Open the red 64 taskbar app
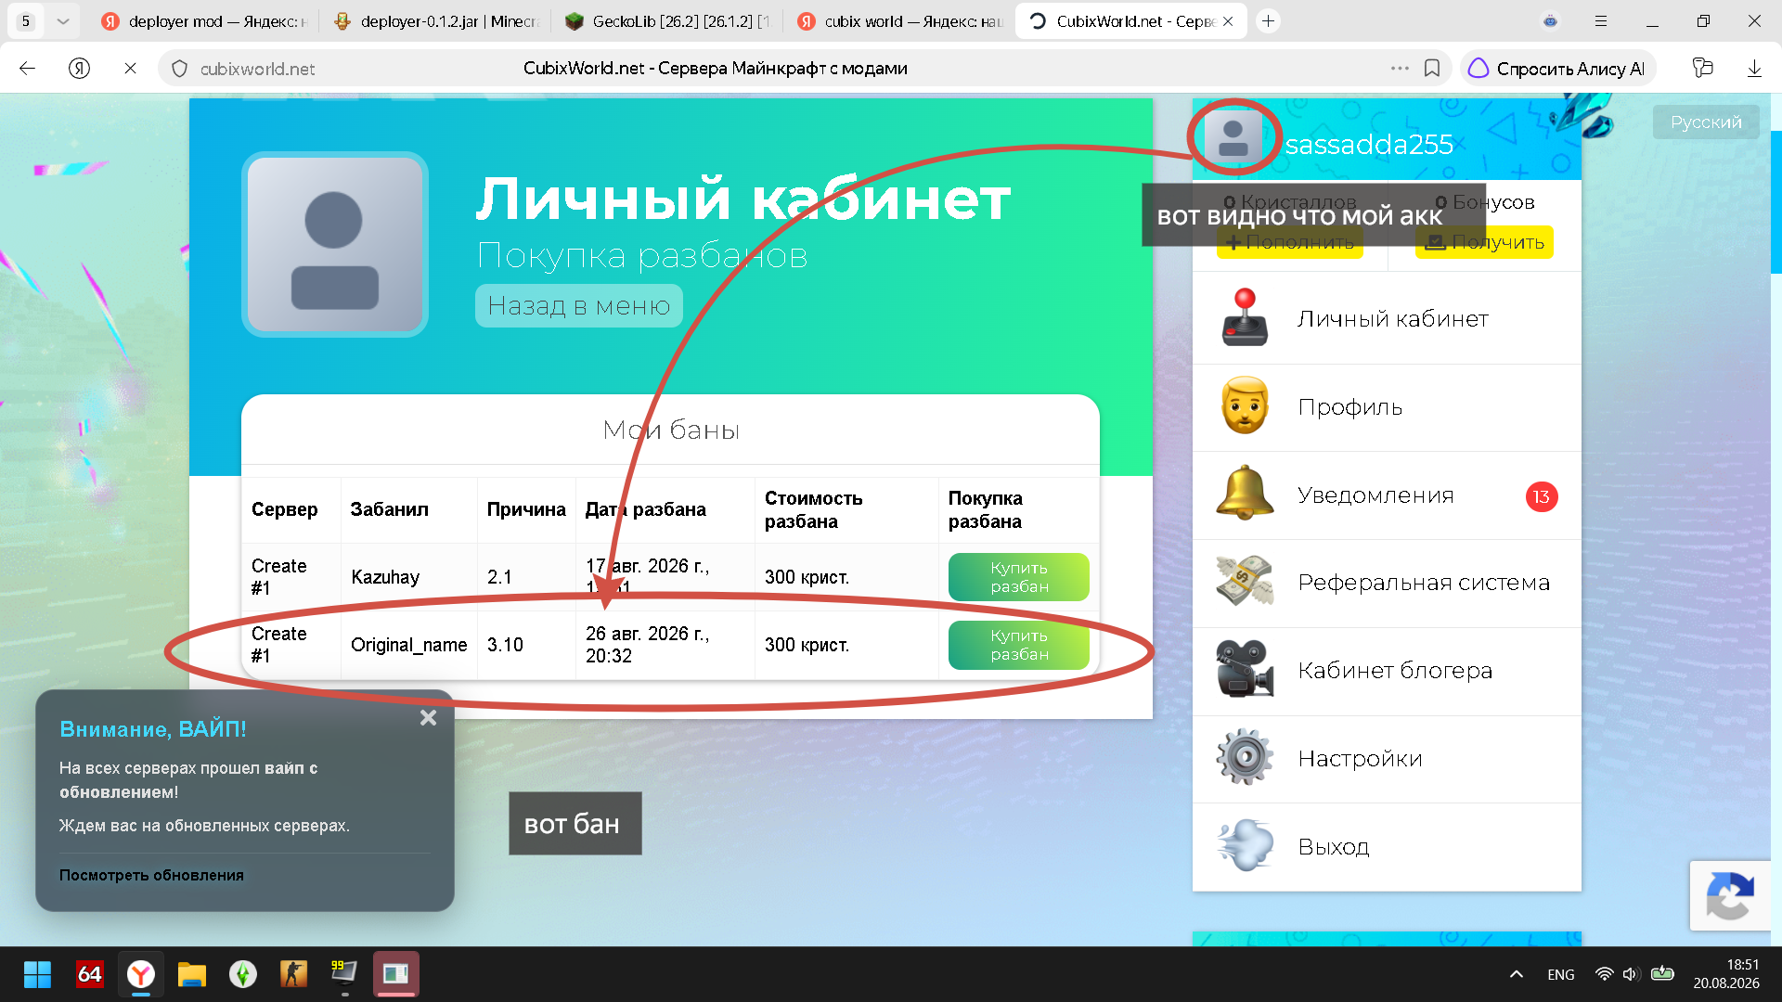Screen dimensions: 1782x1002 (x=89, y=974)
